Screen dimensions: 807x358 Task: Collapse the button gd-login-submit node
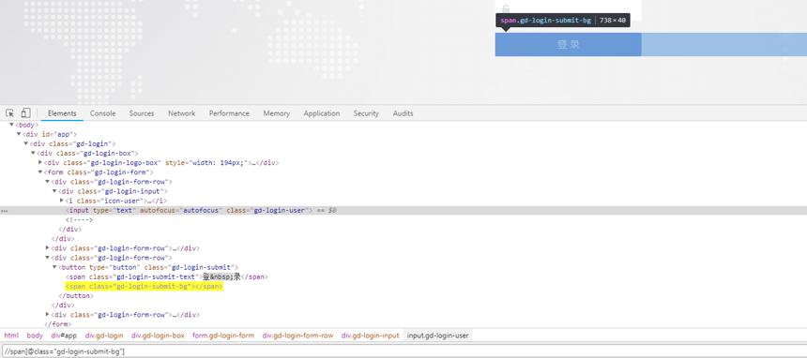click(55, 267)
